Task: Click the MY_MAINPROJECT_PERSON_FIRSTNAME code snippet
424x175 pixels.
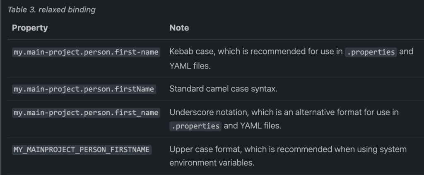Action: 82,150
